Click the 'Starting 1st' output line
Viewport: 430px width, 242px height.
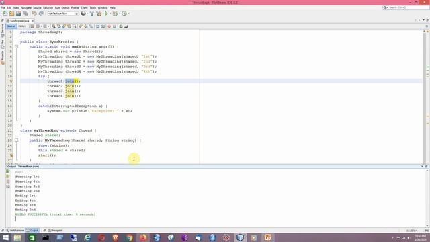click(27, 177)
